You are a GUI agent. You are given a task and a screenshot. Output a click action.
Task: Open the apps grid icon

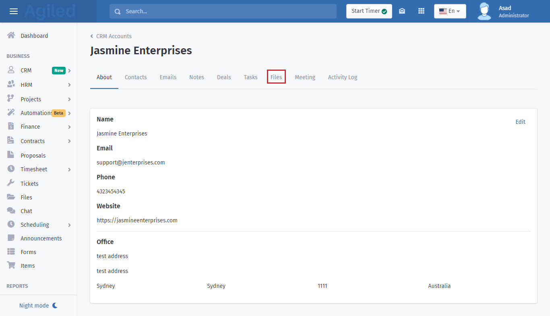pyautogui.click(x=421, y=11)
